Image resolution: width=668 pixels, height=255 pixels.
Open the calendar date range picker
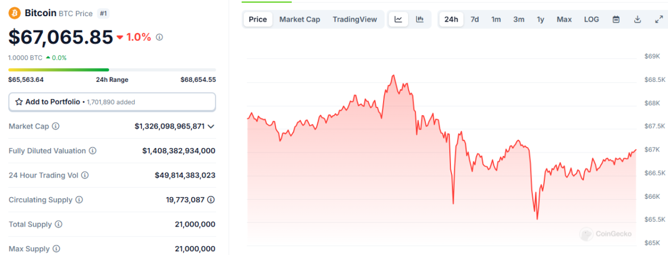pyautogui.click(x=616, y=19)
